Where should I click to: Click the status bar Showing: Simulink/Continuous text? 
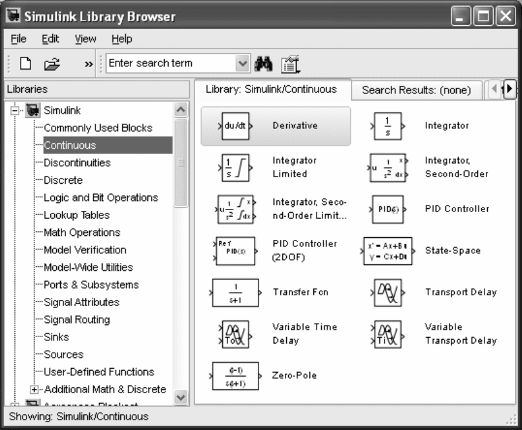click(79, 416)
